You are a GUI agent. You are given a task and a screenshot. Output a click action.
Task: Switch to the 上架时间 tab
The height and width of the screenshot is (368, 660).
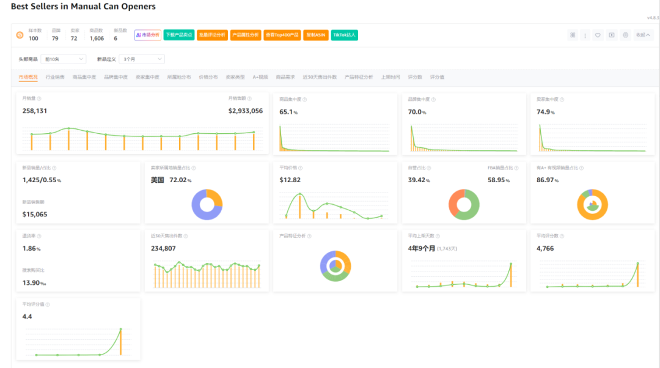pos(391,77)
